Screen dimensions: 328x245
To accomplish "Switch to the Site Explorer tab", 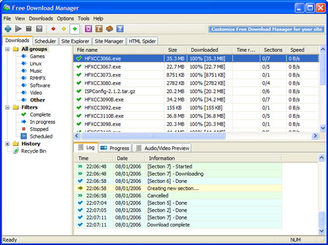I will [x=75, y=41].
